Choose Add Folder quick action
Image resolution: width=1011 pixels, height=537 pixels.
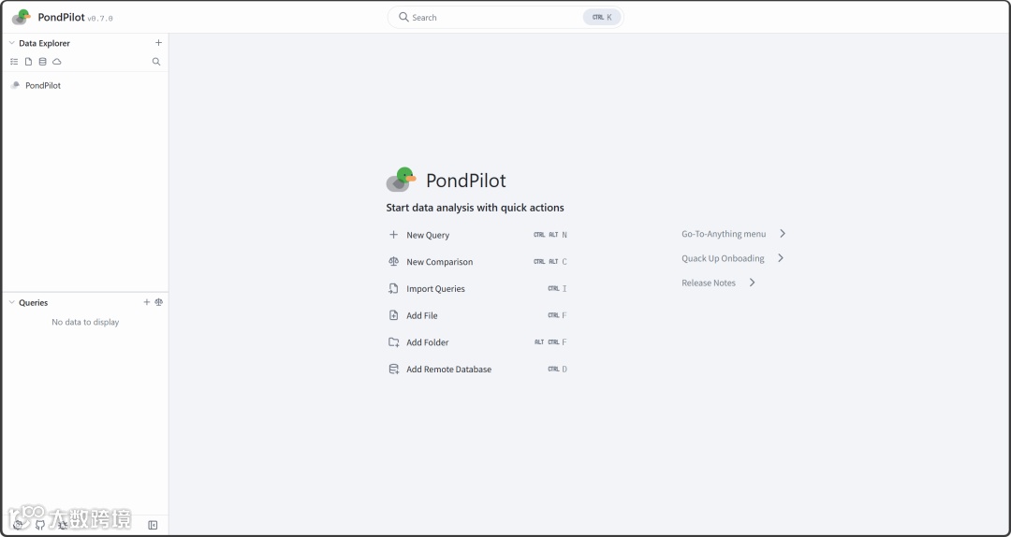click(x=477, y=342)
